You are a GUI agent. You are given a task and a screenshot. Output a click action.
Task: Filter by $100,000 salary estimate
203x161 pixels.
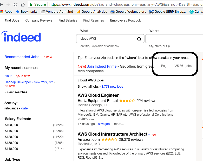click(x=11, y=125)
